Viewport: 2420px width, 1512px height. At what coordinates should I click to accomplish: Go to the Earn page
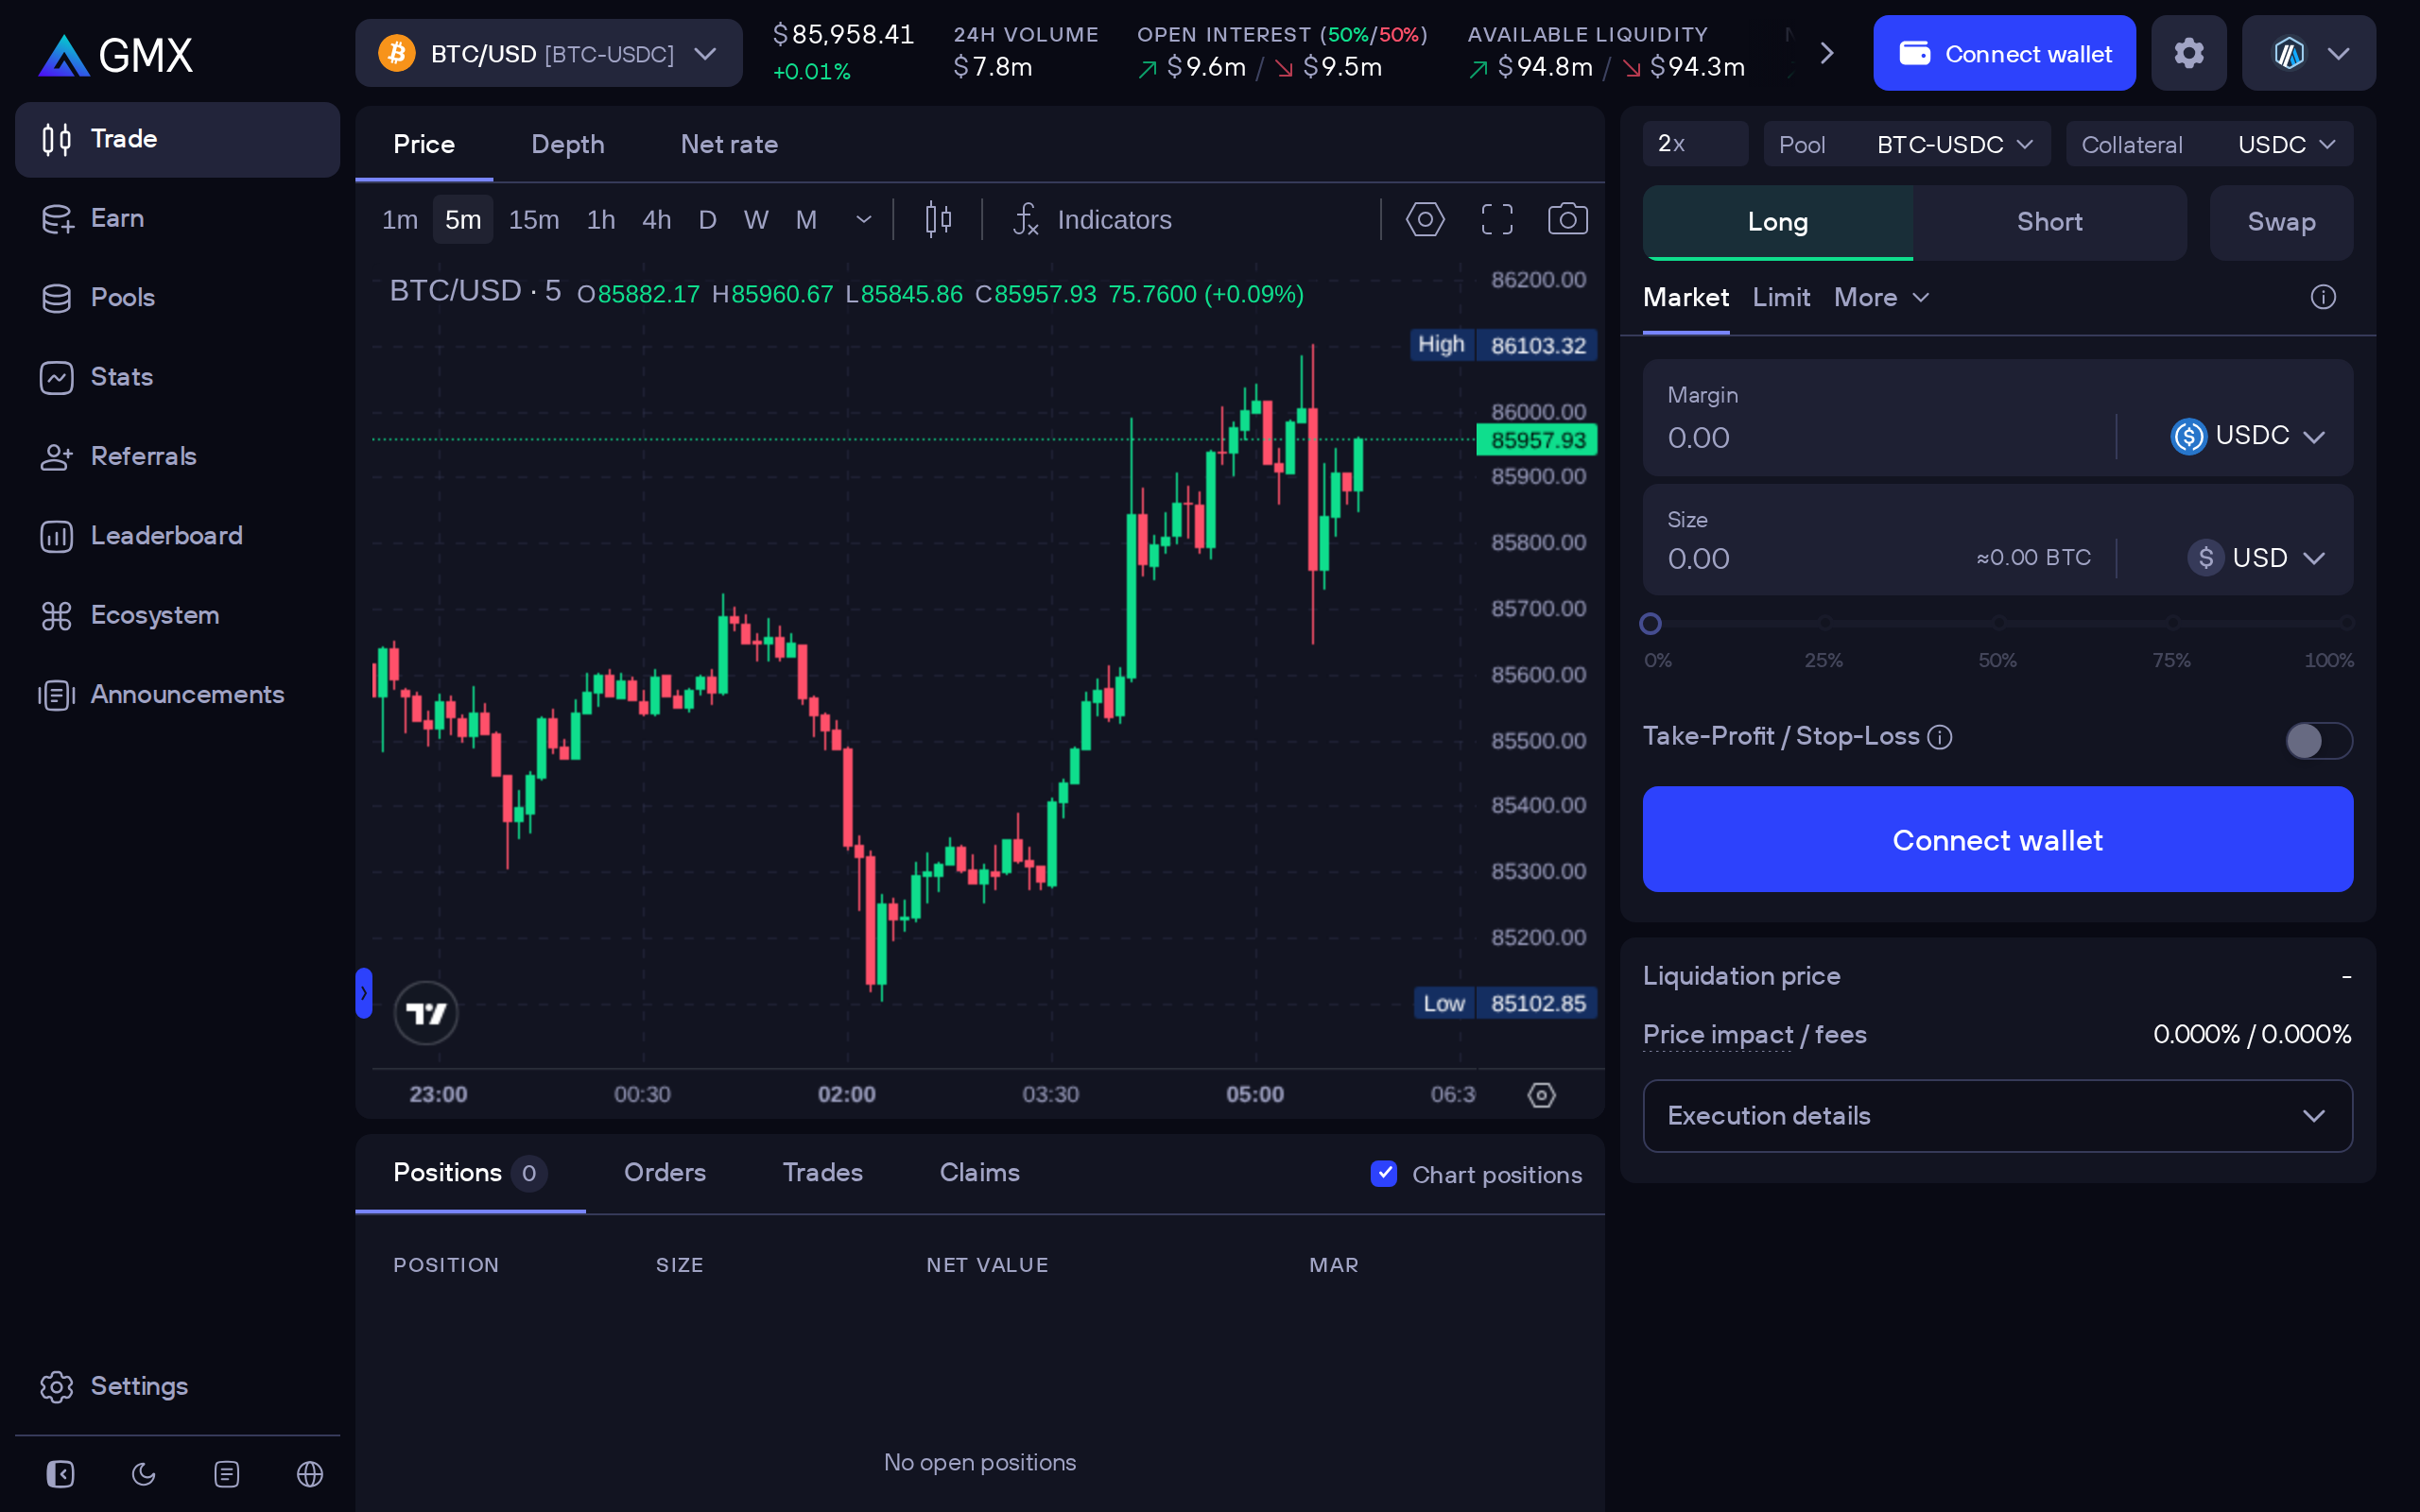pos(177,218)
